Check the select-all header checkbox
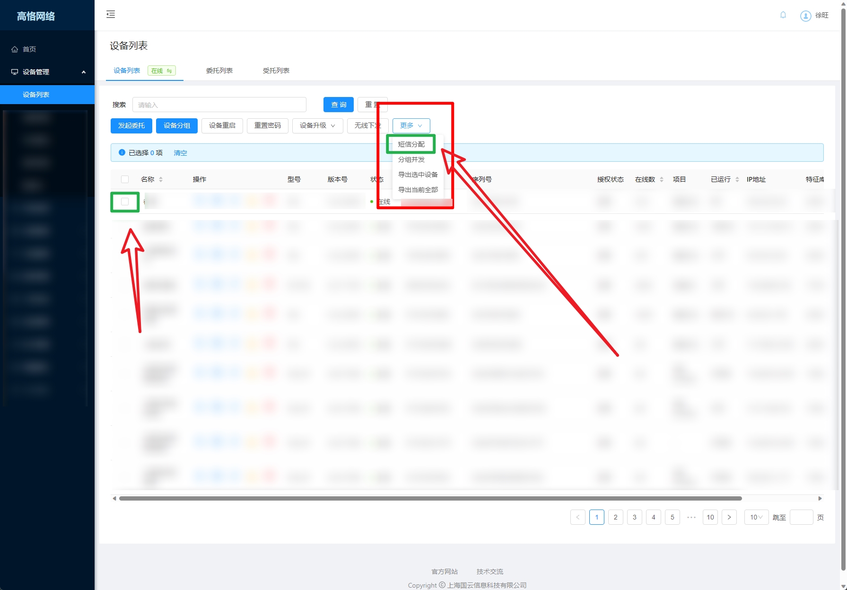Viewport: 847px width, 590px height. click(x=125, y=179)
